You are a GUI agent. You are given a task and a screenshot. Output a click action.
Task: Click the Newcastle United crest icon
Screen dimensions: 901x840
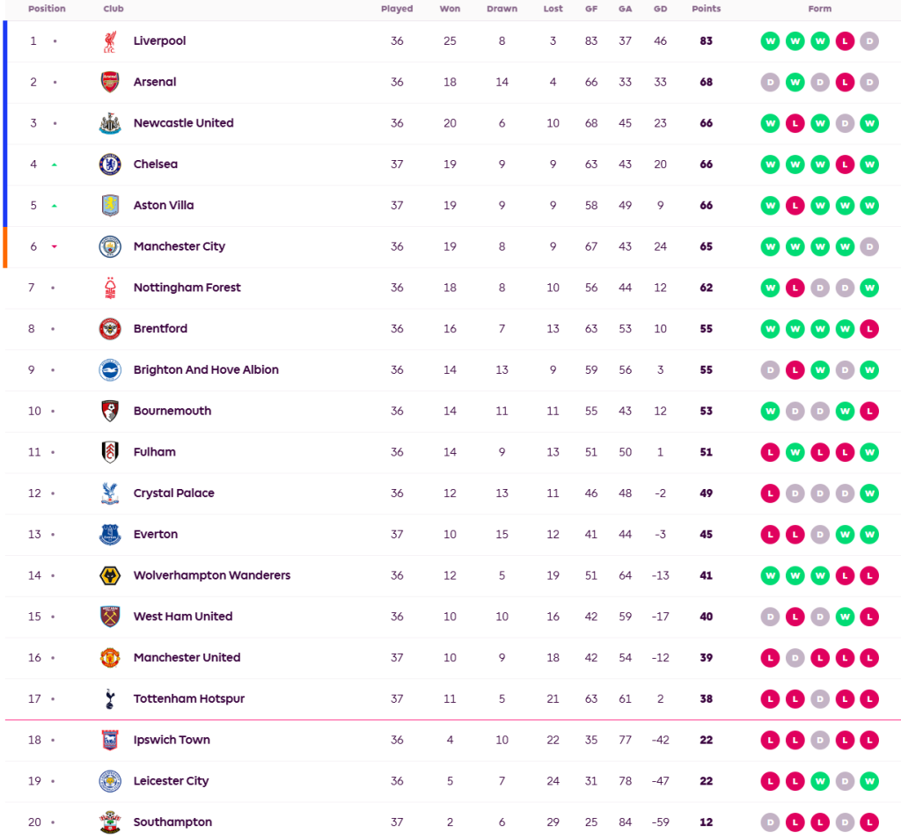coord(109,123)
